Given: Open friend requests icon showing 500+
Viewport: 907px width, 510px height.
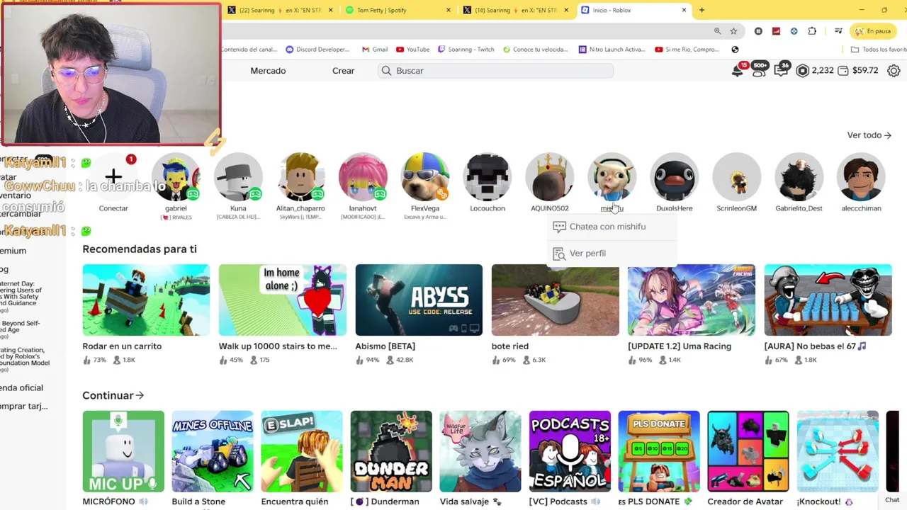Looking at the screenshot, I should [759, 71].
